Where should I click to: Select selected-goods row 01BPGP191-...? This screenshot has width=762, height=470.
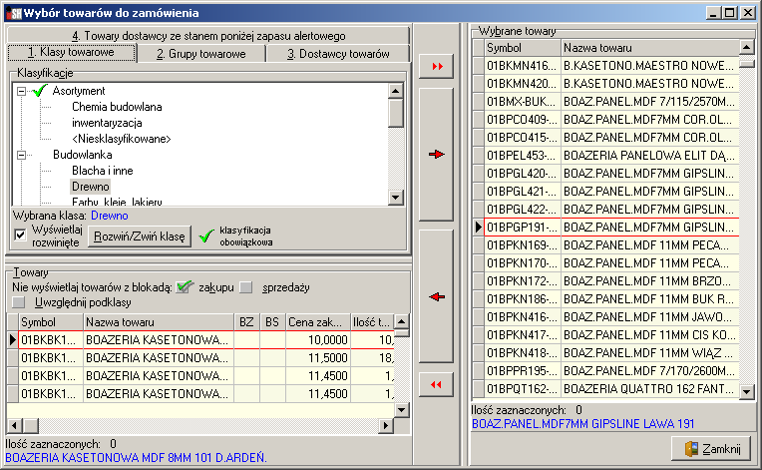click(x=606, y=227)
